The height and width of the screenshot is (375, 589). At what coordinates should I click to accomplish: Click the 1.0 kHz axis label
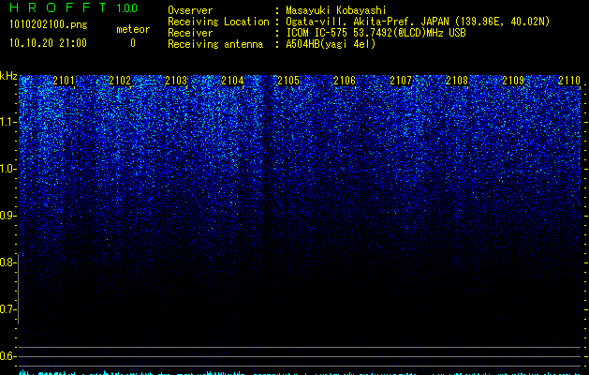pyautogui.click(x=7, y=169)
